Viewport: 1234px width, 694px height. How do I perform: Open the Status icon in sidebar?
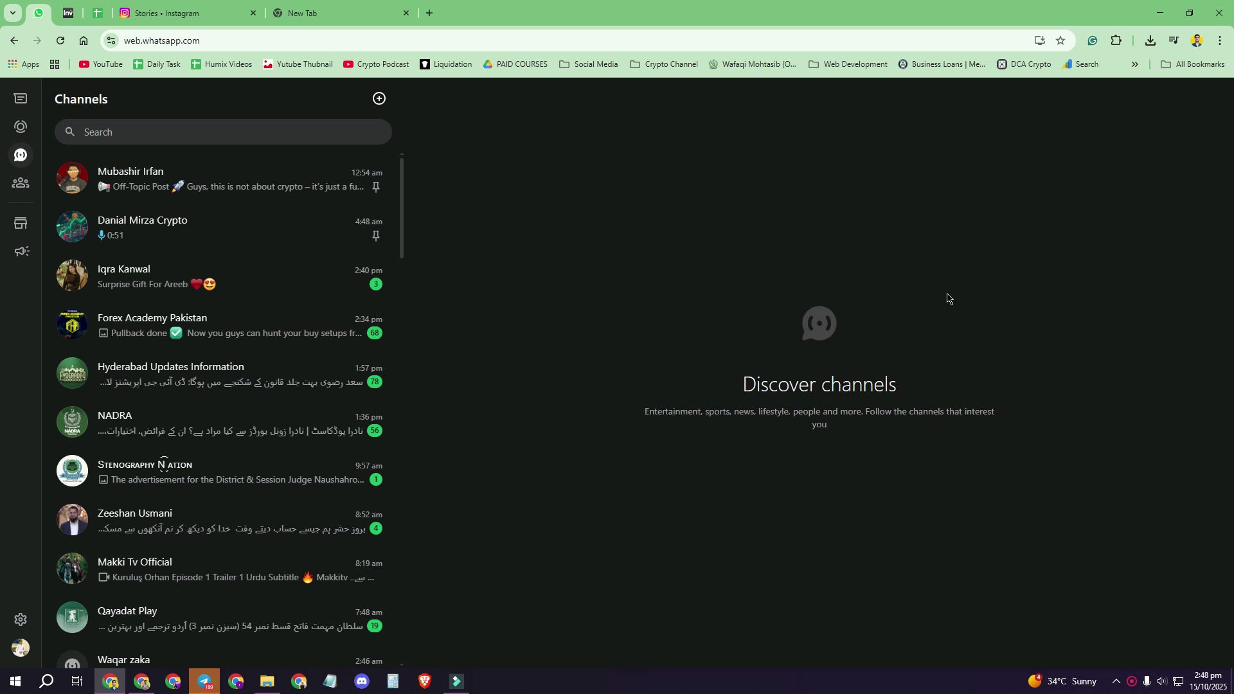[21, 127]
